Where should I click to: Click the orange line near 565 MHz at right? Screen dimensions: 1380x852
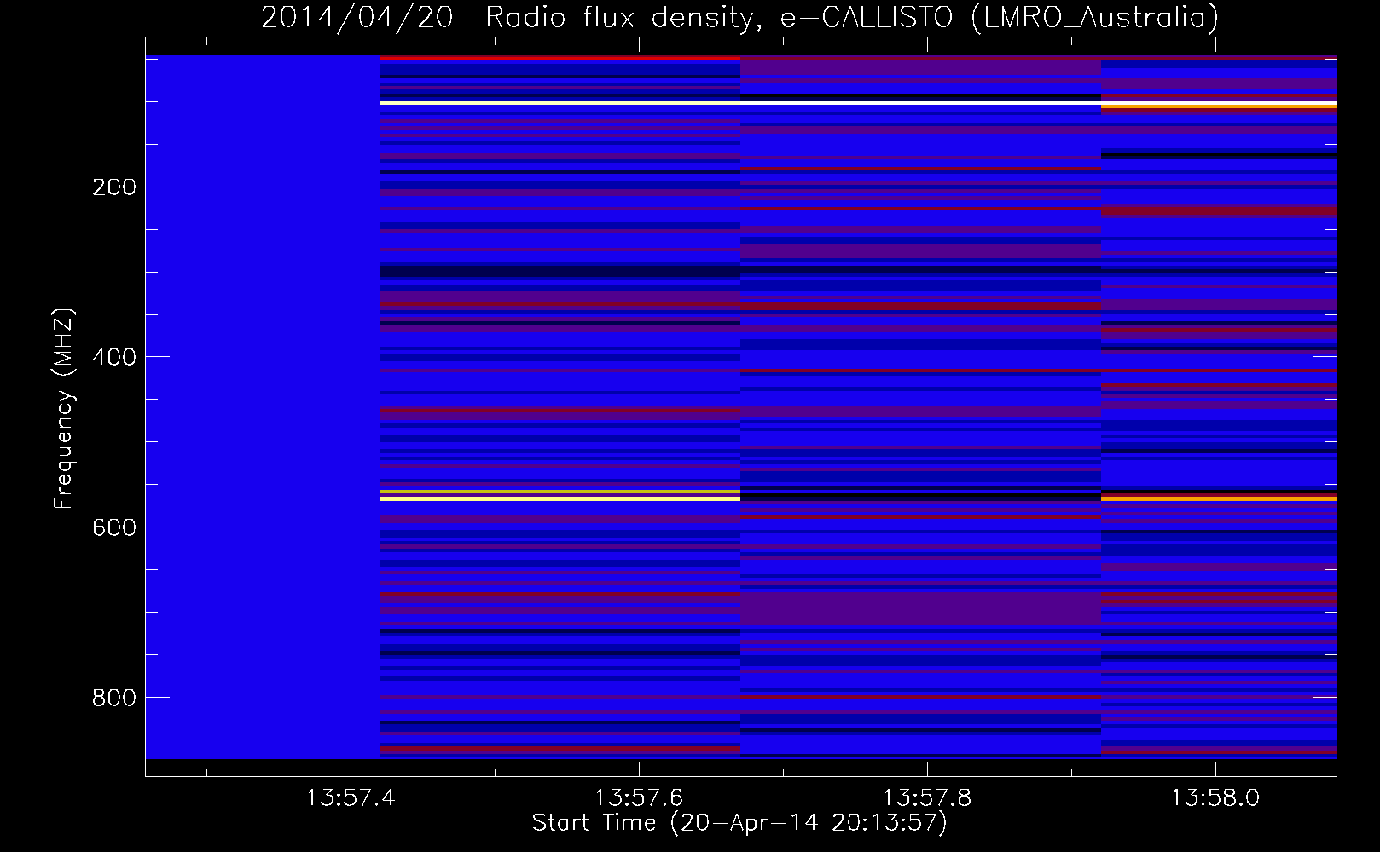[x=1219, y=498]
